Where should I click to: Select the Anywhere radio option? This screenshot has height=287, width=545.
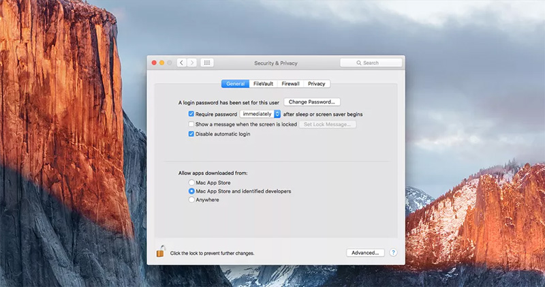[191, 199]
